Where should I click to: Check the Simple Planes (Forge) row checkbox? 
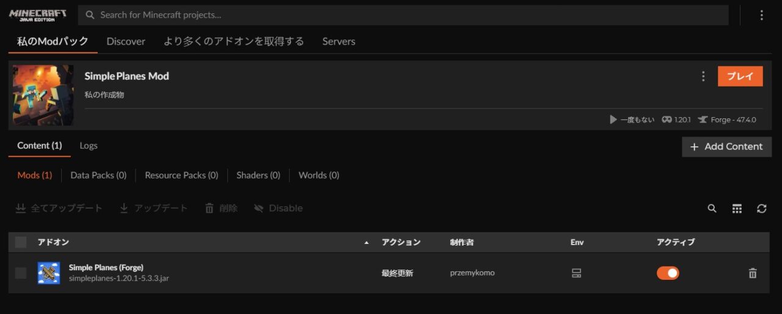tap(21, 273)
